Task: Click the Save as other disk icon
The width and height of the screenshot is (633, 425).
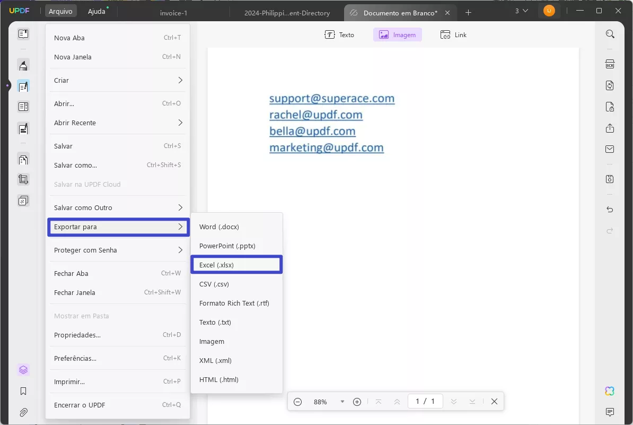Action: 610,179
